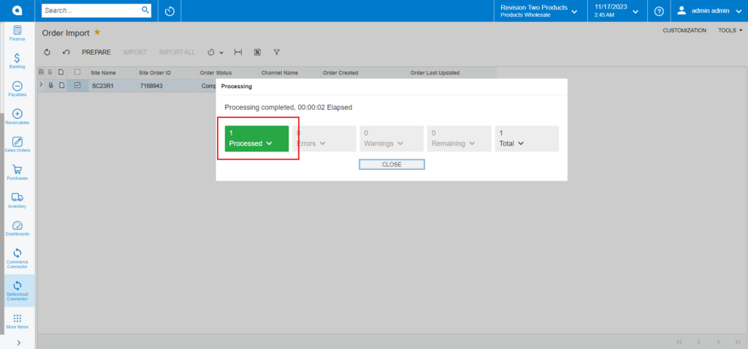Click the Order Import page title
The image size is (748, 349).
point(66,33)
